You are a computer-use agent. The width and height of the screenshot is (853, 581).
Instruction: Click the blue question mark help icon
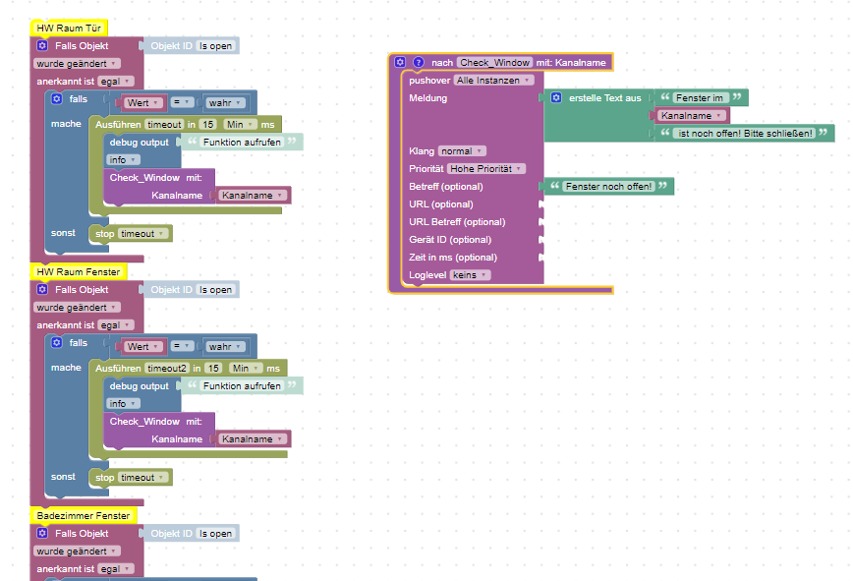(419, 62)
